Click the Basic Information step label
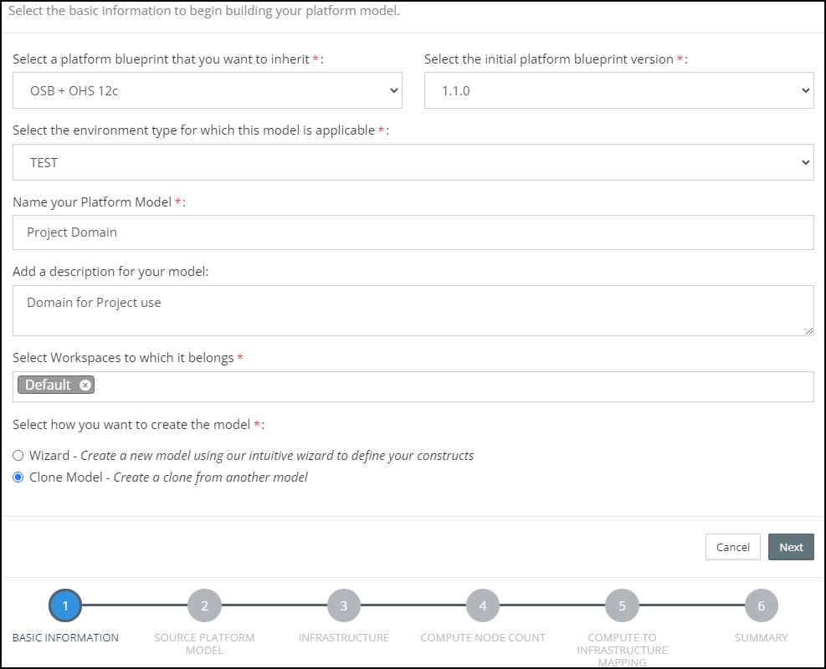This screenshot has width=826, height=669. pos(65,637)
